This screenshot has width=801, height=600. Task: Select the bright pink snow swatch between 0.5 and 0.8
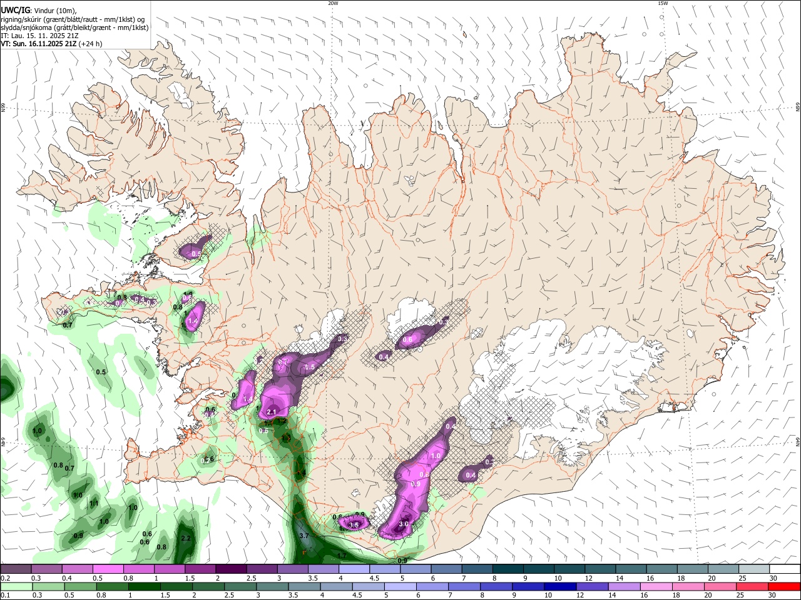click(108, 569)
